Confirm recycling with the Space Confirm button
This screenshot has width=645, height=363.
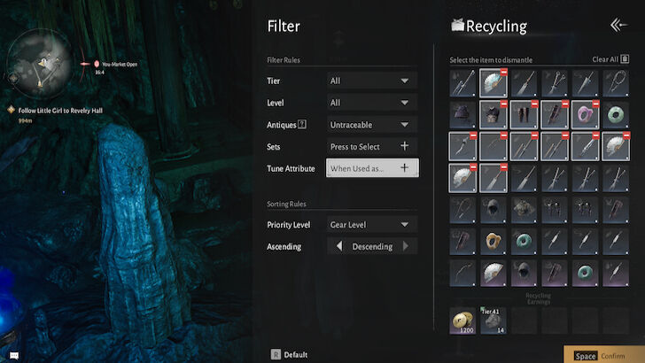coord(603,355)
